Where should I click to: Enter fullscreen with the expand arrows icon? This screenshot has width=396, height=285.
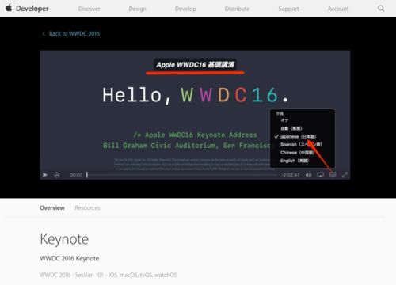click(345, 175)
